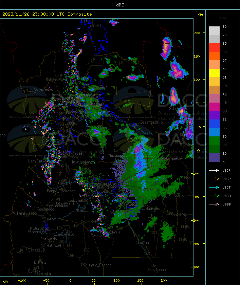Click the dBZ title in top bar
240x285 pixels.
120,5
